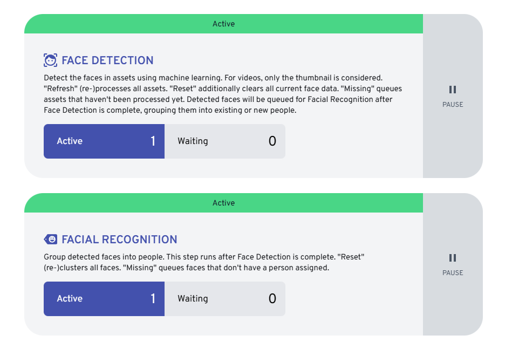Pause the Face Detection job via pause icon
The image size is (512, 342).
coord(453,90)
